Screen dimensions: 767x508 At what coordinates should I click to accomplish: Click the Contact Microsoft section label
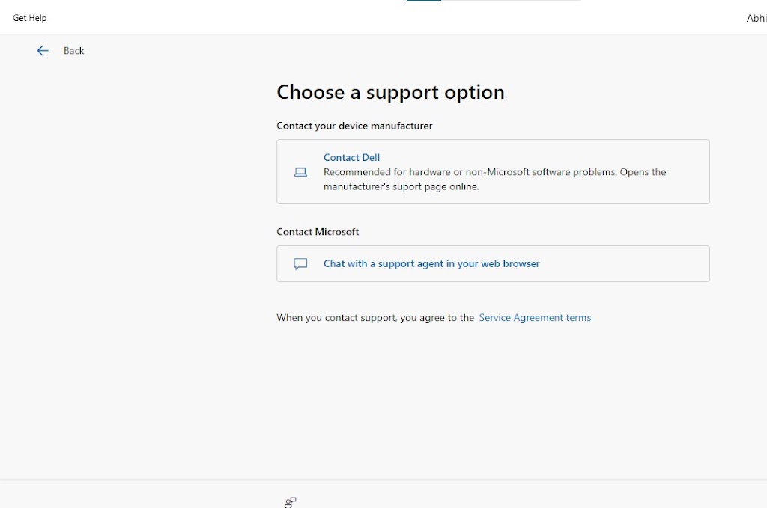pyautogui.click(x=318, y=232)
